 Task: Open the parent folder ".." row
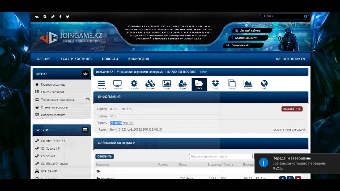[99, 171]
